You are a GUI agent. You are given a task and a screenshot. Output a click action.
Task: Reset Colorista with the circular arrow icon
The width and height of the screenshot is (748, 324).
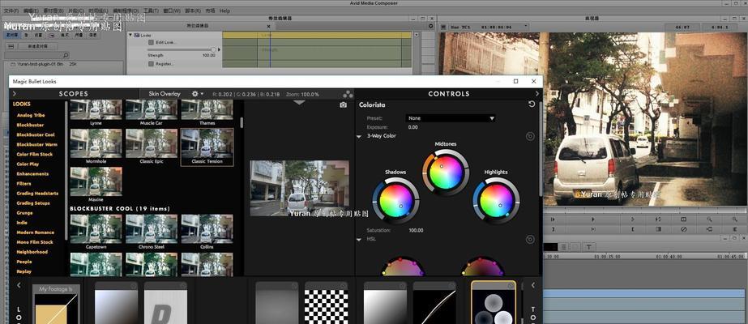532,104
